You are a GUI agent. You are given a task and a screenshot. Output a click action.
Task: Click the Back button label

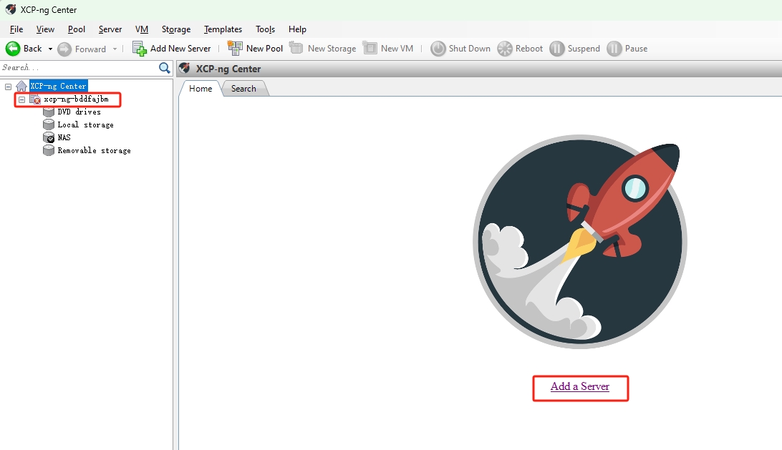(x=32, y=49)
